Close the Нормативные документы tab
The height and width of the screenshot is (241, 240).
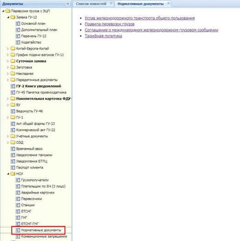pos(169,3)
